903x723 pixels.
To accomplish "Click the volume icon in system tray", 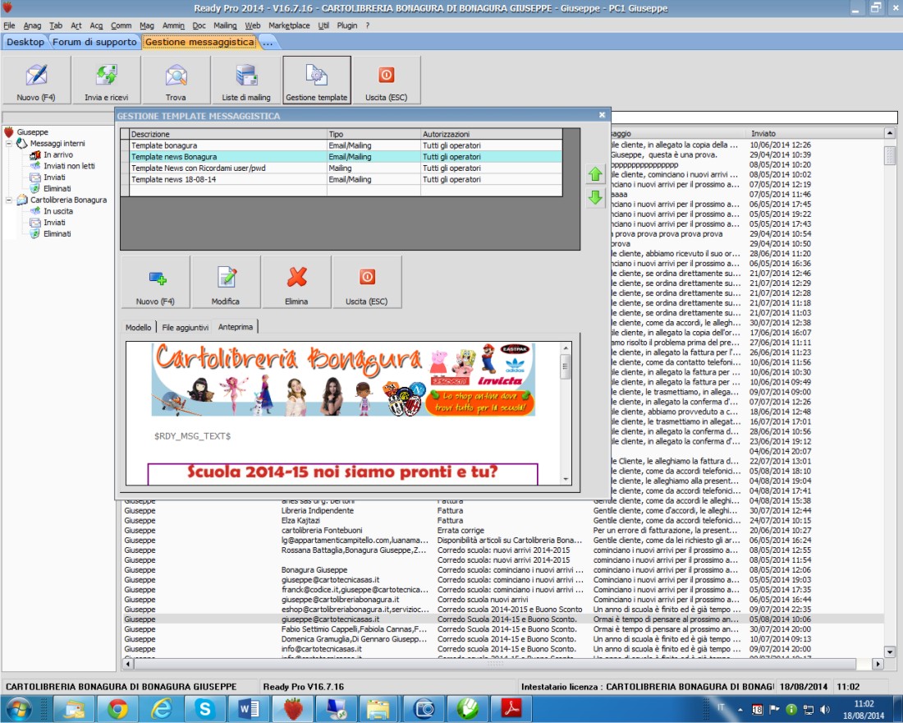I will (x=825, y=710).
